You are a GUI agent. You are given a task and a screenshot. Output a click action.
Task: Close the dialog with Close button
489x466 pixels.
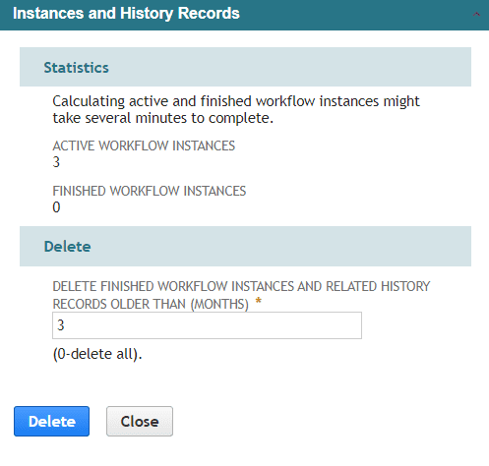(x=140, y=421)
